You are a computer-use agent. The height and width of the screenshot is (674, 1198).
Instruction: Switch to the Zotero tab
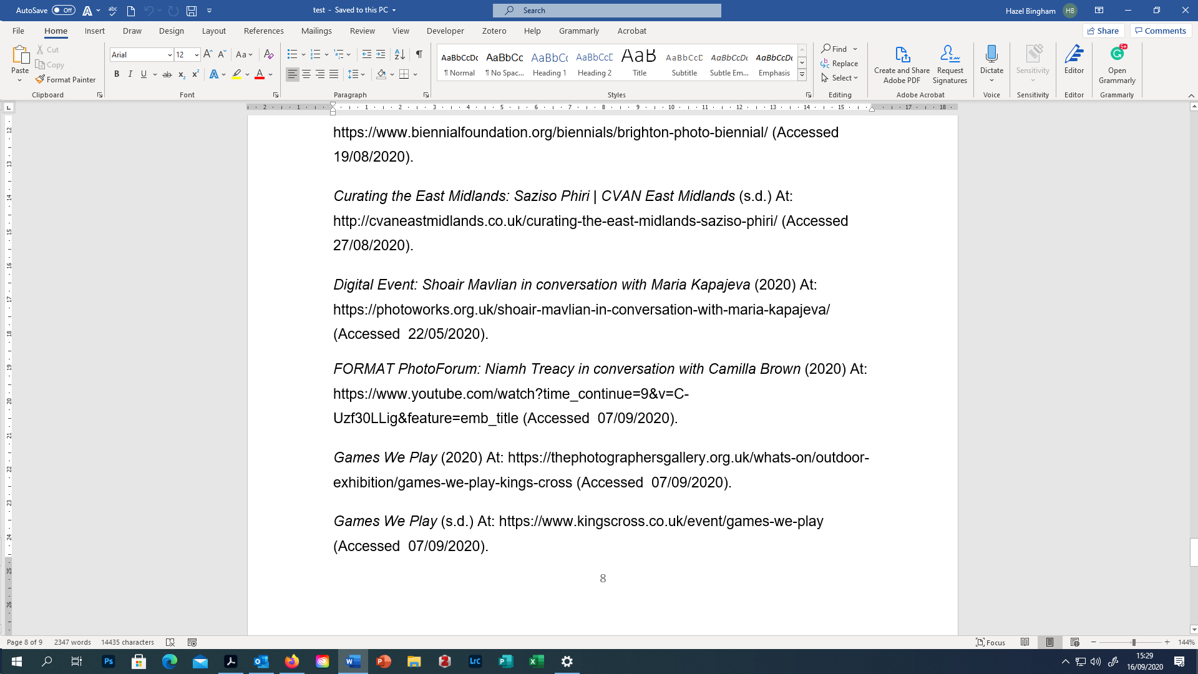click(x=494, y=31)
